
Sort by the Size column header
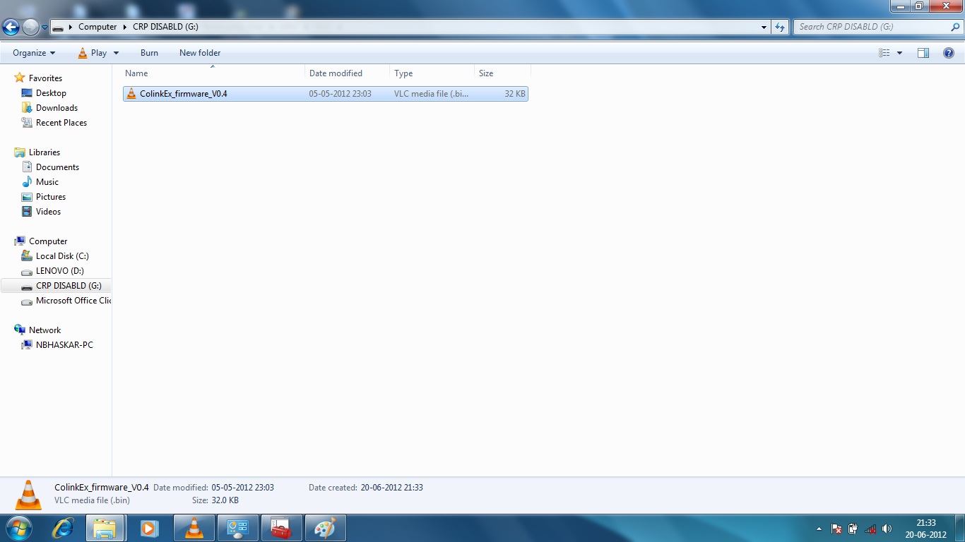502,73
